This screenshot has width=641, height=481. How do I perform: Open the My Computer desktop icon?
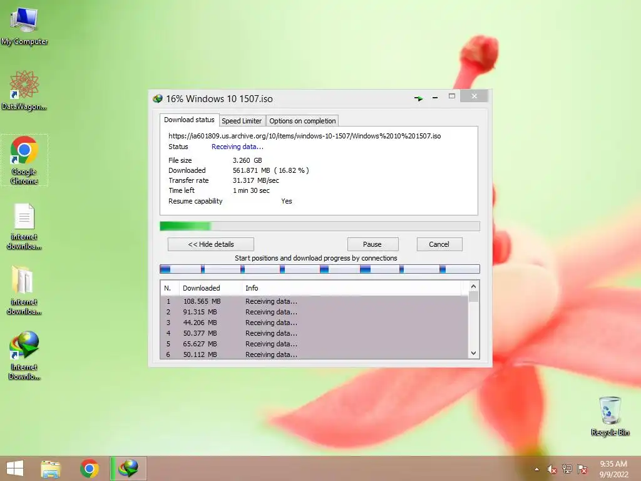pos(24,25)
